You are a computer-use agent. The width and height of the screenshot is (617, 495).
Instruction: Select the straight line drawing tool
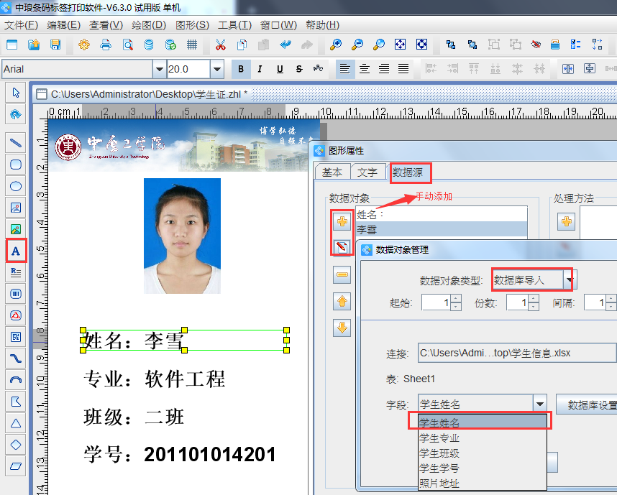click(15, 143)
